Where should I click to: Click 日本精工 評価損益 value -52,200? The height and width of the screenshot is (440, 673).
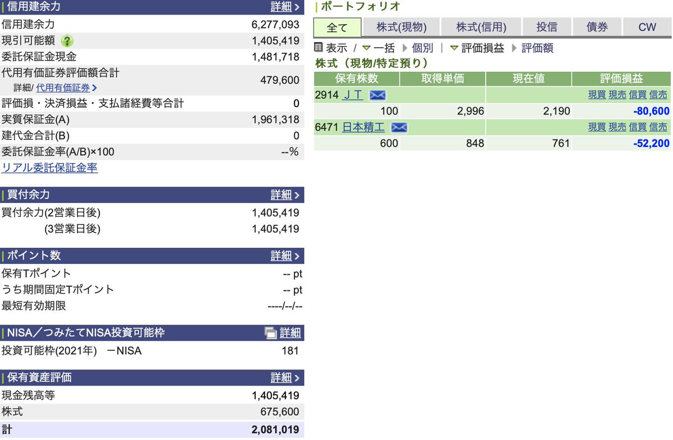(651, 143)
